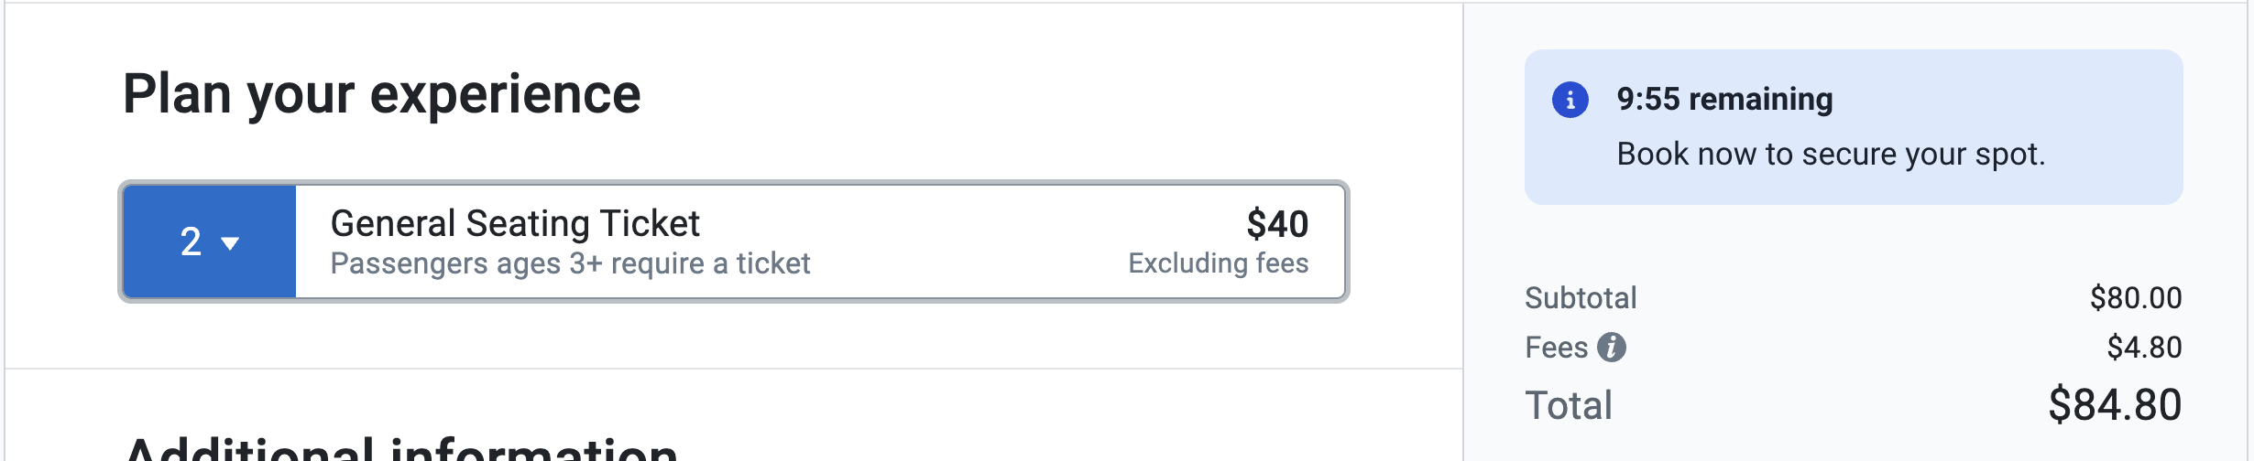Click the Total label
The width and height of the screenshot is (2254, 461).
coord(1569,405)
